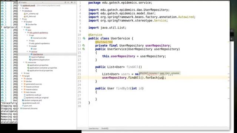Collapse the database folder
This screenshot has width=237, height=133.
pyautogui.click(x=21, y=11)
